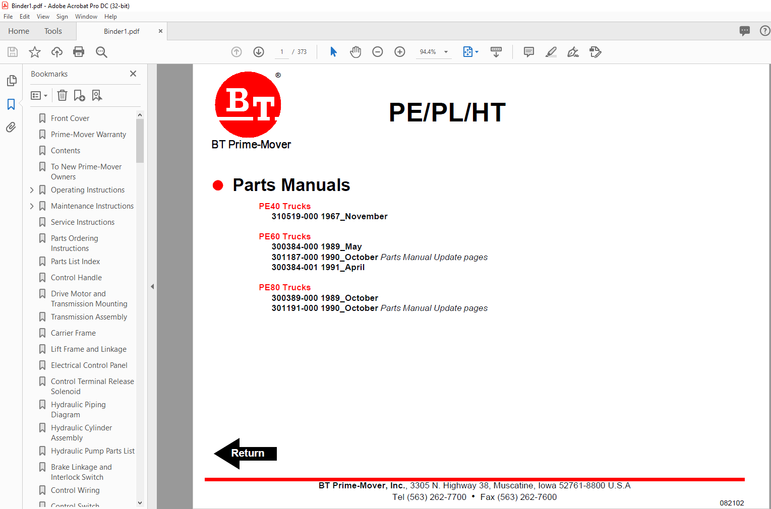Collapse the navigation pane arrow
The height and width of the screenshot is (509, 771).
point(152,286)
